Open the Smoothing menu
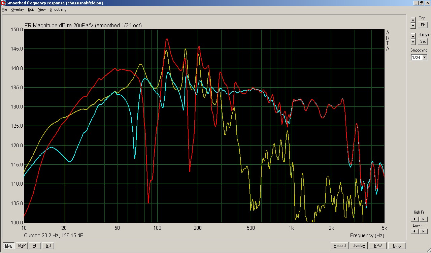 [x=58, y=9]
